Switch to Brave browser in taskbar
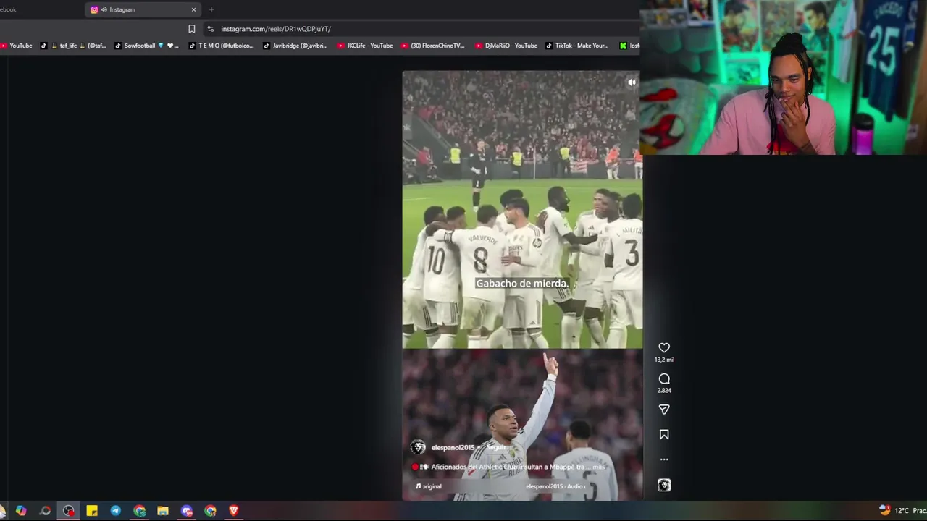The image size is (927, 521). coord(233,511)
